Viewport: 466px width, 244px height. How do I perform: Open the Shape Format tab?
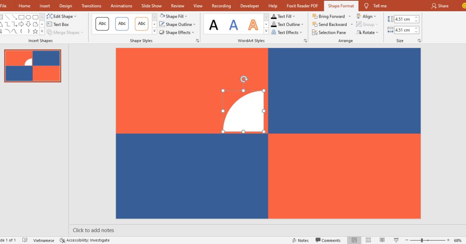[x=341, y=6]
